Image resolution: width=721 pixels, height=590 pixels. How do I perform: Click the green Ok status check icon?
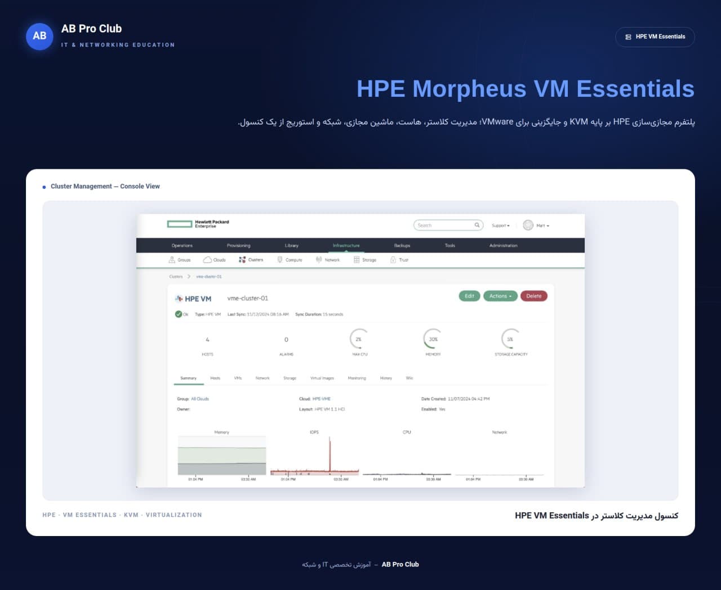179,314
